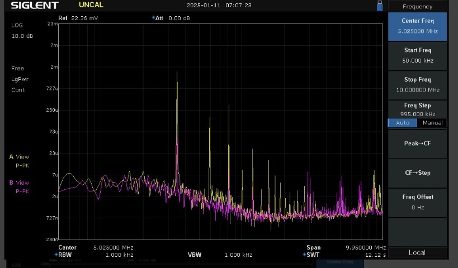The width and height of the screenshot is (458, 268).
Task: Switch Freq Step mode to Manual
Action: click(x=432, y=123)
